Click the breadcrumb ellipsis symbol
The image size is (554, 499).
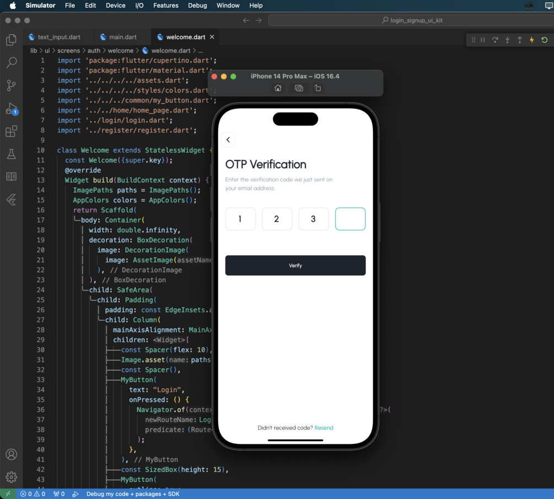click(200, 51)
